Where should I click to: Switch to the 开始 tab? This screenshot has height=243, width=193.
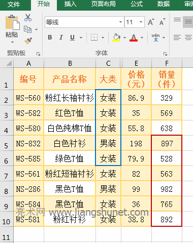tap(44, 4)
